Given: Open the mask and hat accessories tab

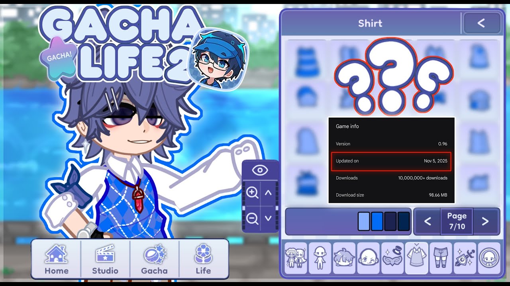Looking at the screenshot, I should [x=392, y=258].
